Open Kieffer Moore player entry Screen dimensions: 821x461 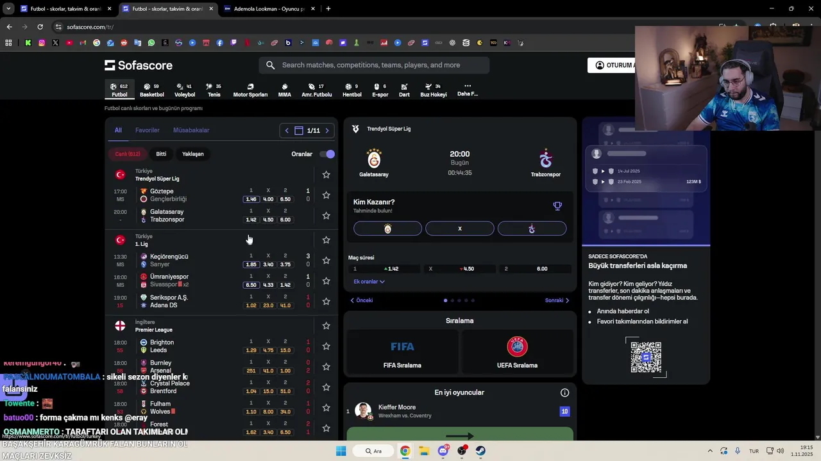(459, 411)
